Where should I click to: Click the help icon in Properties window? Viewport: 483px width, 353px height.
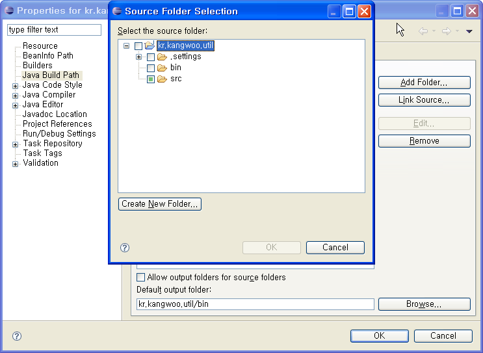coord(17,336)
